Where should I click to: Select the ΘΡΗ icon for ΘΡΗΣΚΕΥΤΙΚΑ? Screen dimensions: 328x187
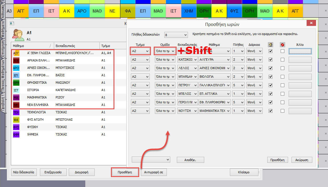pos(16,83)
